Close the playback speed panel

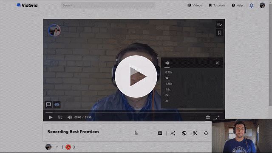click(217, 63)
